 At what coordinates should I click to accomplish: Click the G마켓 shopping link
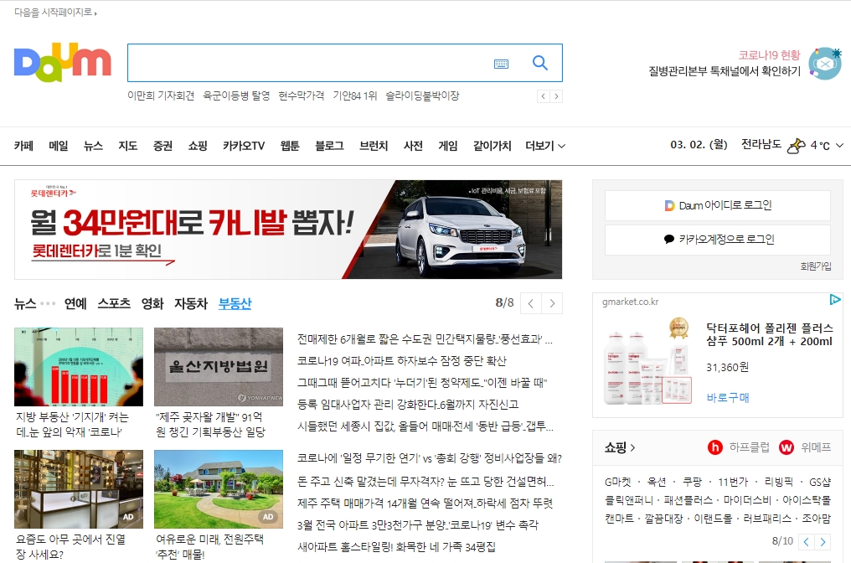[618, 482]
